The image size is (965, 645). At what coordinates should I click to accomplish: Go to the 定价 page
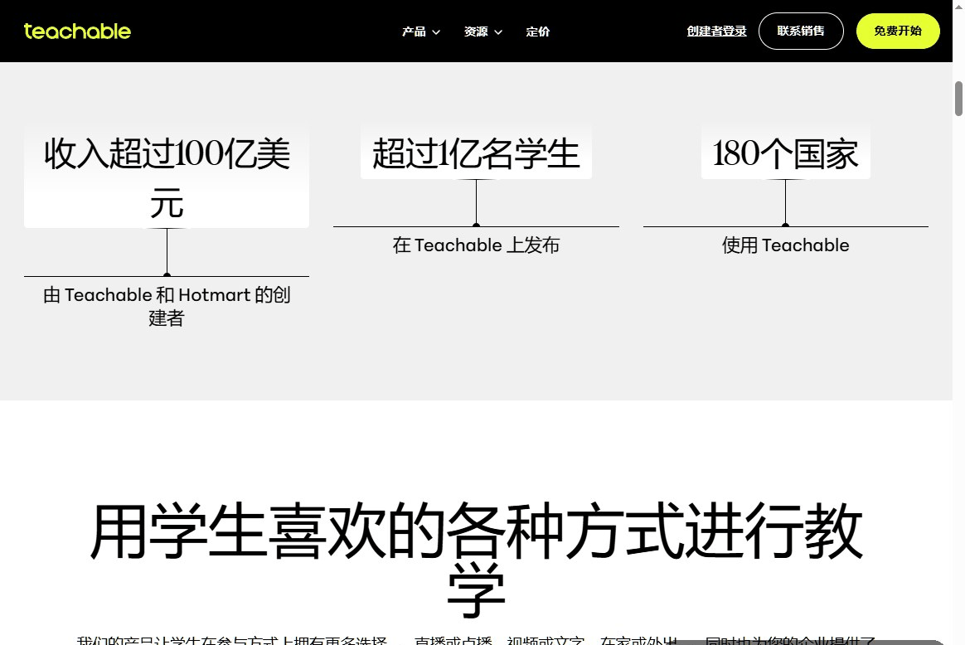(537, 32)
